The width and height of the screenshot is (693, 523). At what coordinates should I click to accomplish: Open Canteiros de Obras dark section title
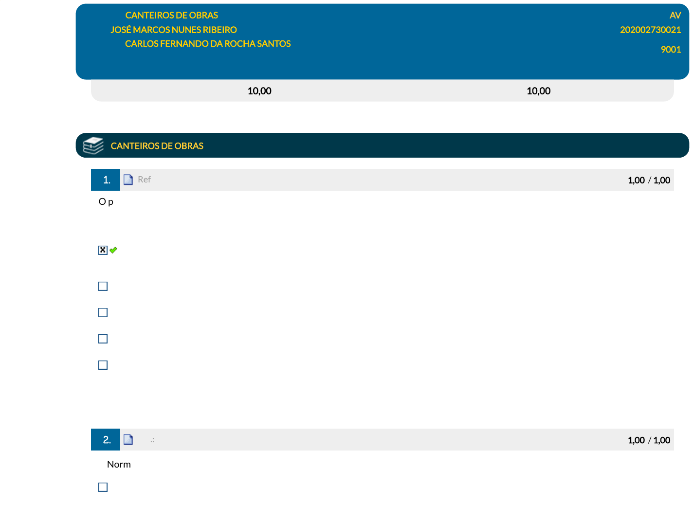[x=157, y=146]
